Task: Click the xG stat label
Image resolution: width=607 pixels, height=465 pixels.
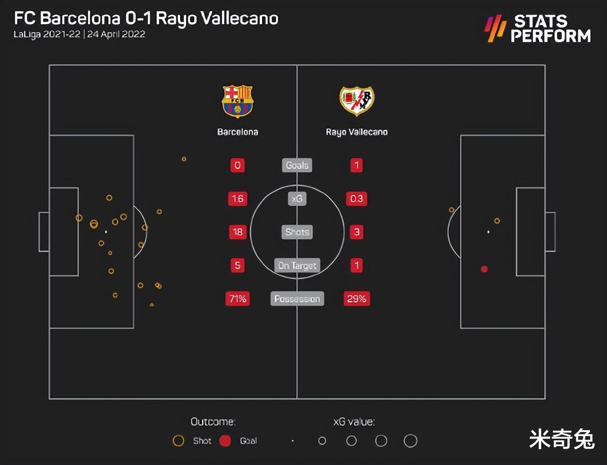Action: tap(297, 199)
